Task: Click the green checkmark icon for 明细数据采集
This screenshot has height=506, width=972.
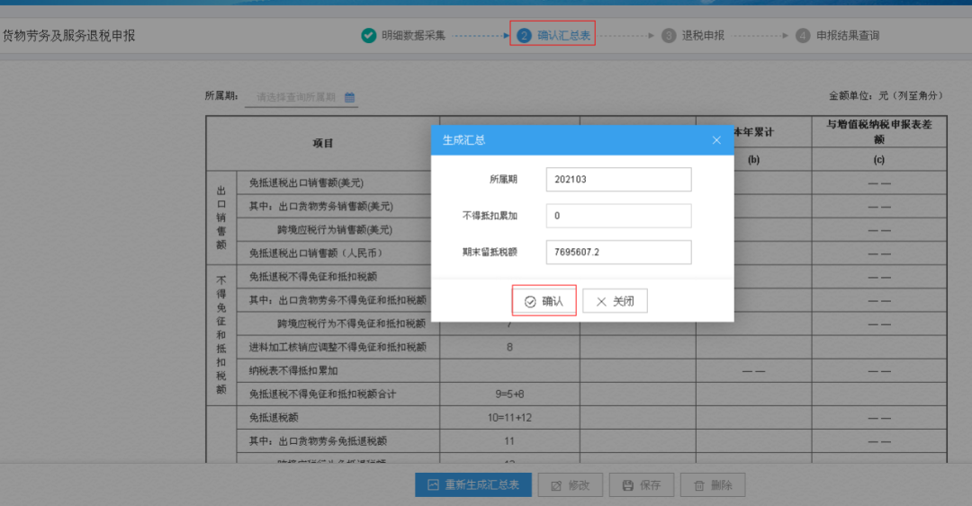Action: point(369,35)
